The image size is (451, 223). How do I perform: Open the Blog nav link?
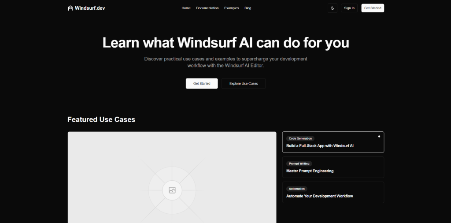(x=248, y=8)
